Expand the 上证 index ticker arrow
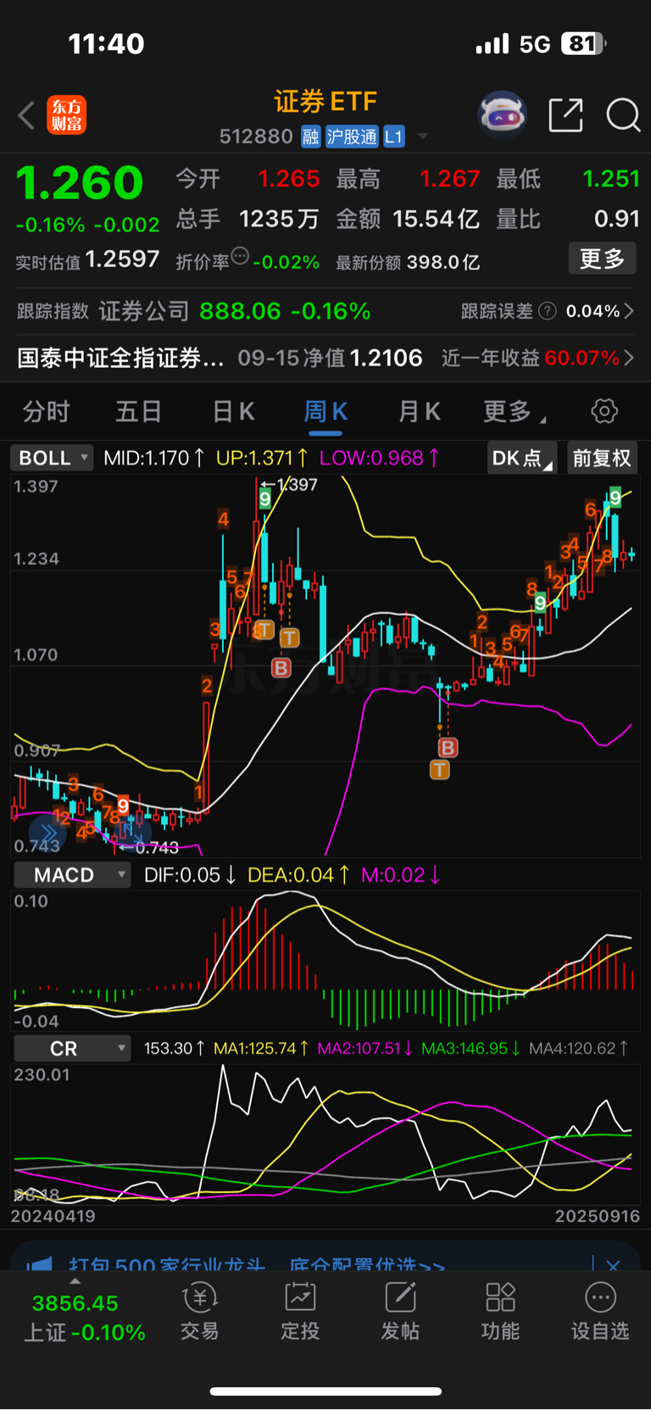651x1410 pixels. point(75,1281)
